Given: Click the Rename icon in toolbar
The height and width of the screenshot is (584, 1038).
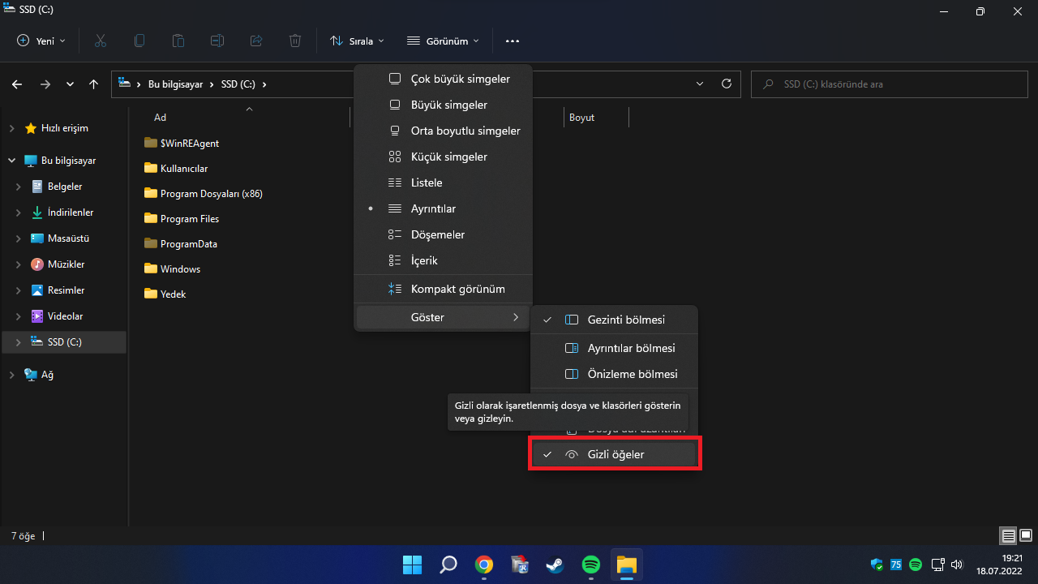Looking at the screenshot, I should [217, 41].
